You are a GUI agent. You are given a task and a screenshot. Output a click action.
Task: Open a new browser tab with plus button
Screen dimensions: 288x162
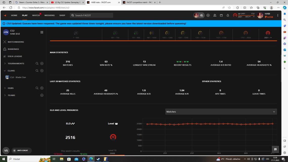click(160, 2)
